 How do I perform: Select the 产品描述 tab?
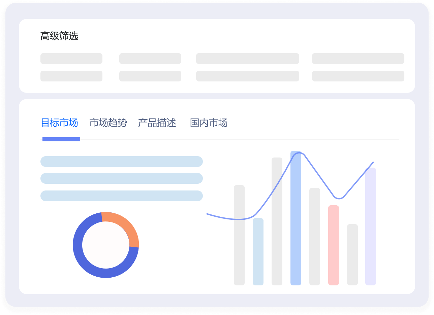pos(157,123)
